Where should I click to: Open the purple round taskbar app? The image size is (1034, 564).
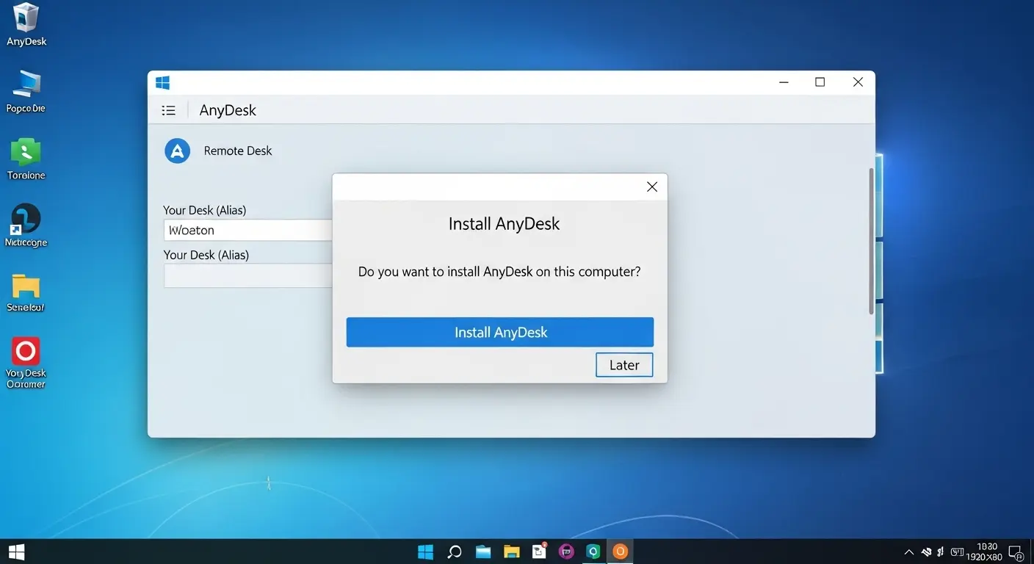[x=566, y=552]
